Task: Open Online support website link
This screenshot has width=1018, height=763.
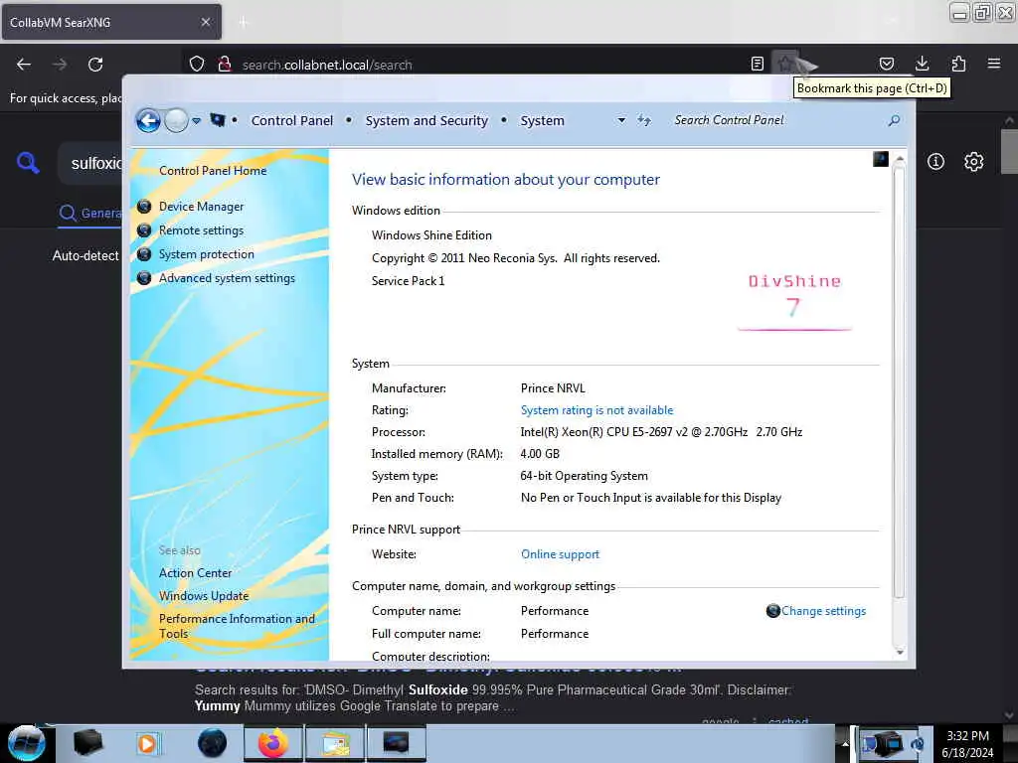Action: (560, 554)
